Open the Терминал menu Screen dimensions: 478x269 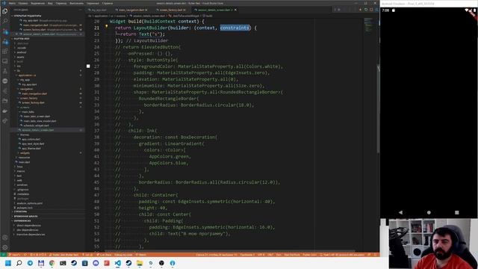[x=93, y=3]
